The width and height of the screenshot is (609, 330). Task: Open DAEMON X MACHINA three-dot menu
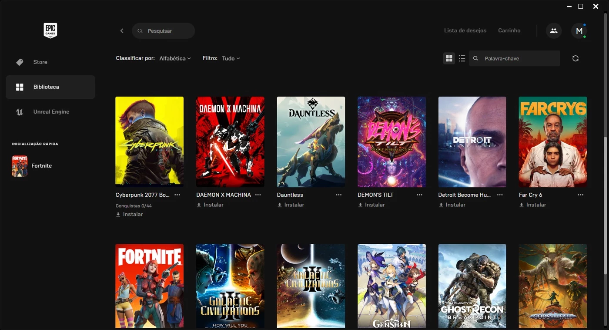click(258, 195)
